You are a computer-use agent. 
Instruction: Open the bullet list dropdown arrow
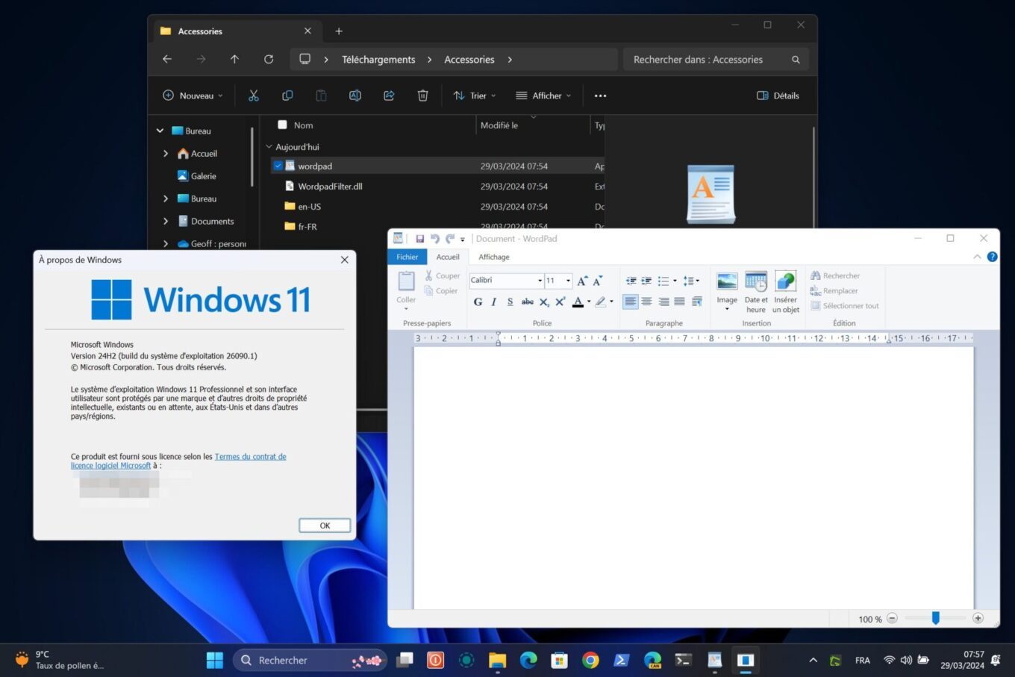point(675,281)
